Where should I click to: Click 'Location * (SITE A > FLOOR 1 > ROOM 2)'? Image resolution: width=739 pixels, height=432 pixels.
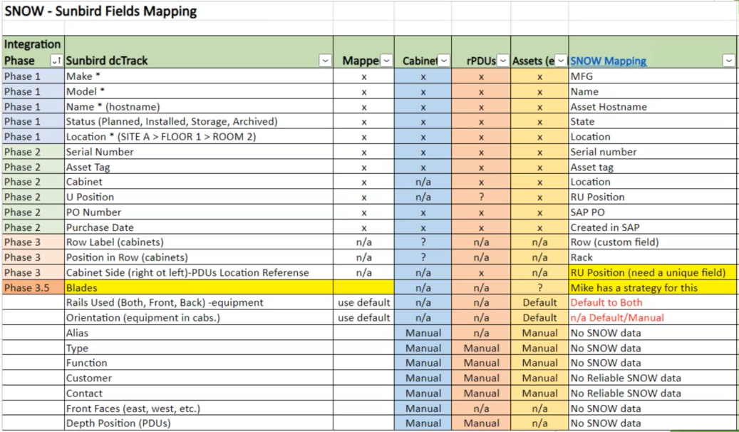pos(198,136)
